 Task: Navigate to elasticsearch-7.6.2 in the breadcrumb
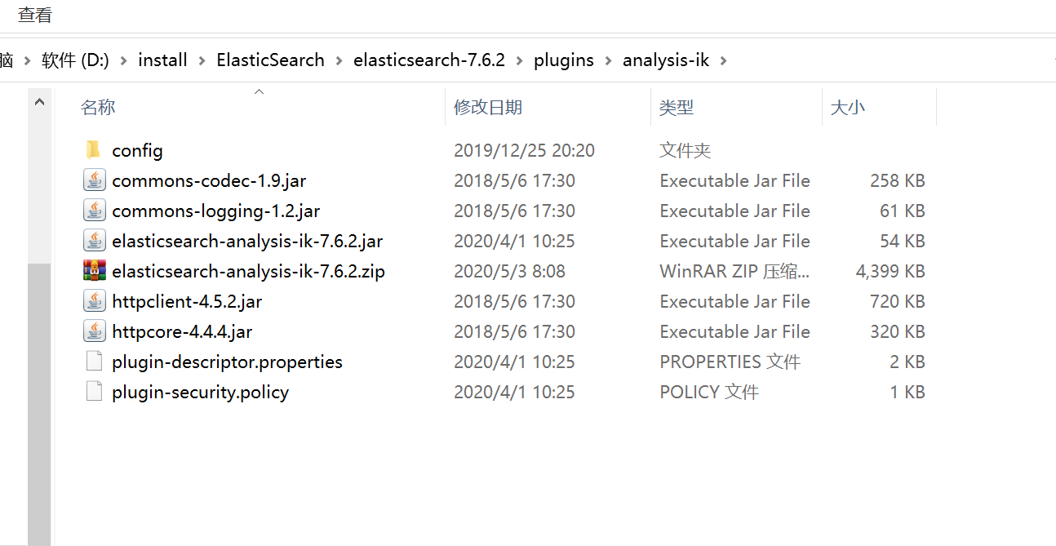429,60
